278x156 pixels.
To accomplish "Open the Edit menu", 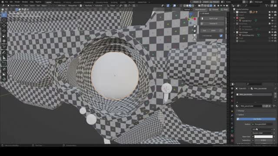I will pyautogui.click(x=11, y=2).
